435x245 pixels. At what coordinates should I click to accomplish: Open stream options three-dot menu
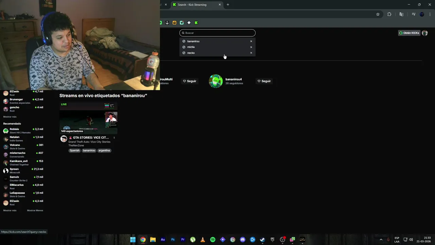pyautogui.click(x=114, y=138)
